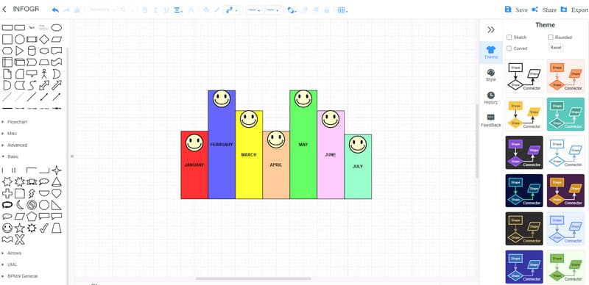Enable the Sketch checkbox

[509, 37]
